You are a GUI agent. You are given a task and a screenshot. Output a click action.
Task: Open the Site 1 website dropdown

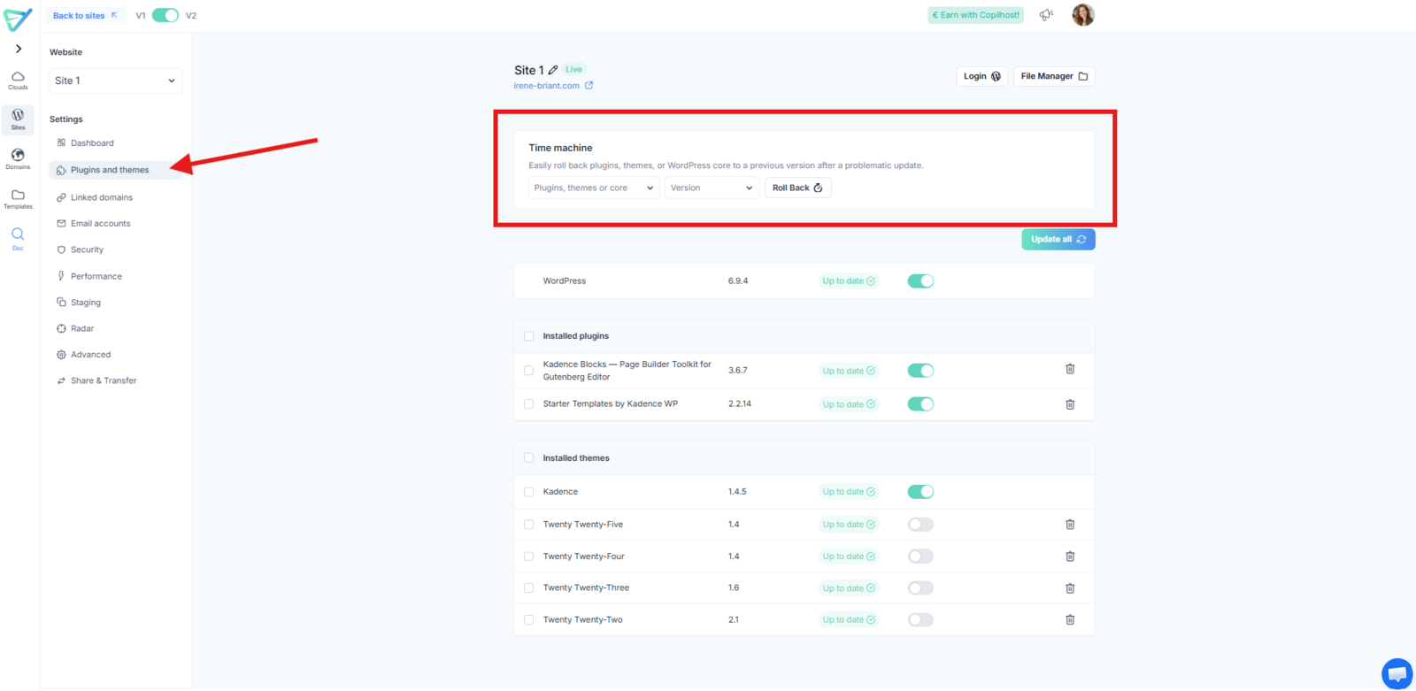(x=116, y=81)
